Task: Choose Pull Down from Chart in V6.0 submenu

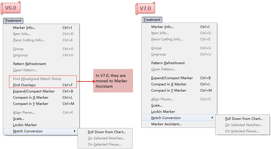Action: tap(106, 132)
